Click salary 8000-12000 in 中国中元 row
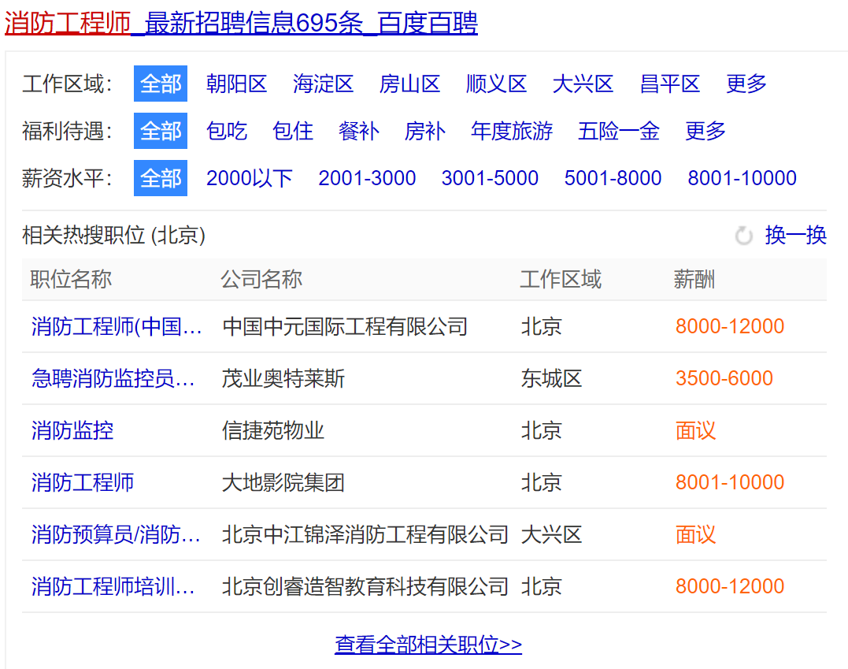This screenshot has width=848, height=669. click(x=730, y=326)
